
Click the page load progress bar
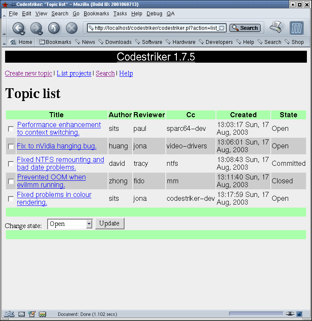pyautogui.click(x=255, y=314)
